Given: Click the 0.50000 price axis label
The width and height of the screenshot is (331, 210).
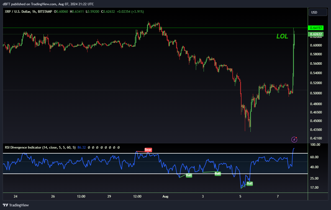Looking at the screenshot, I should tap(316, 93).
